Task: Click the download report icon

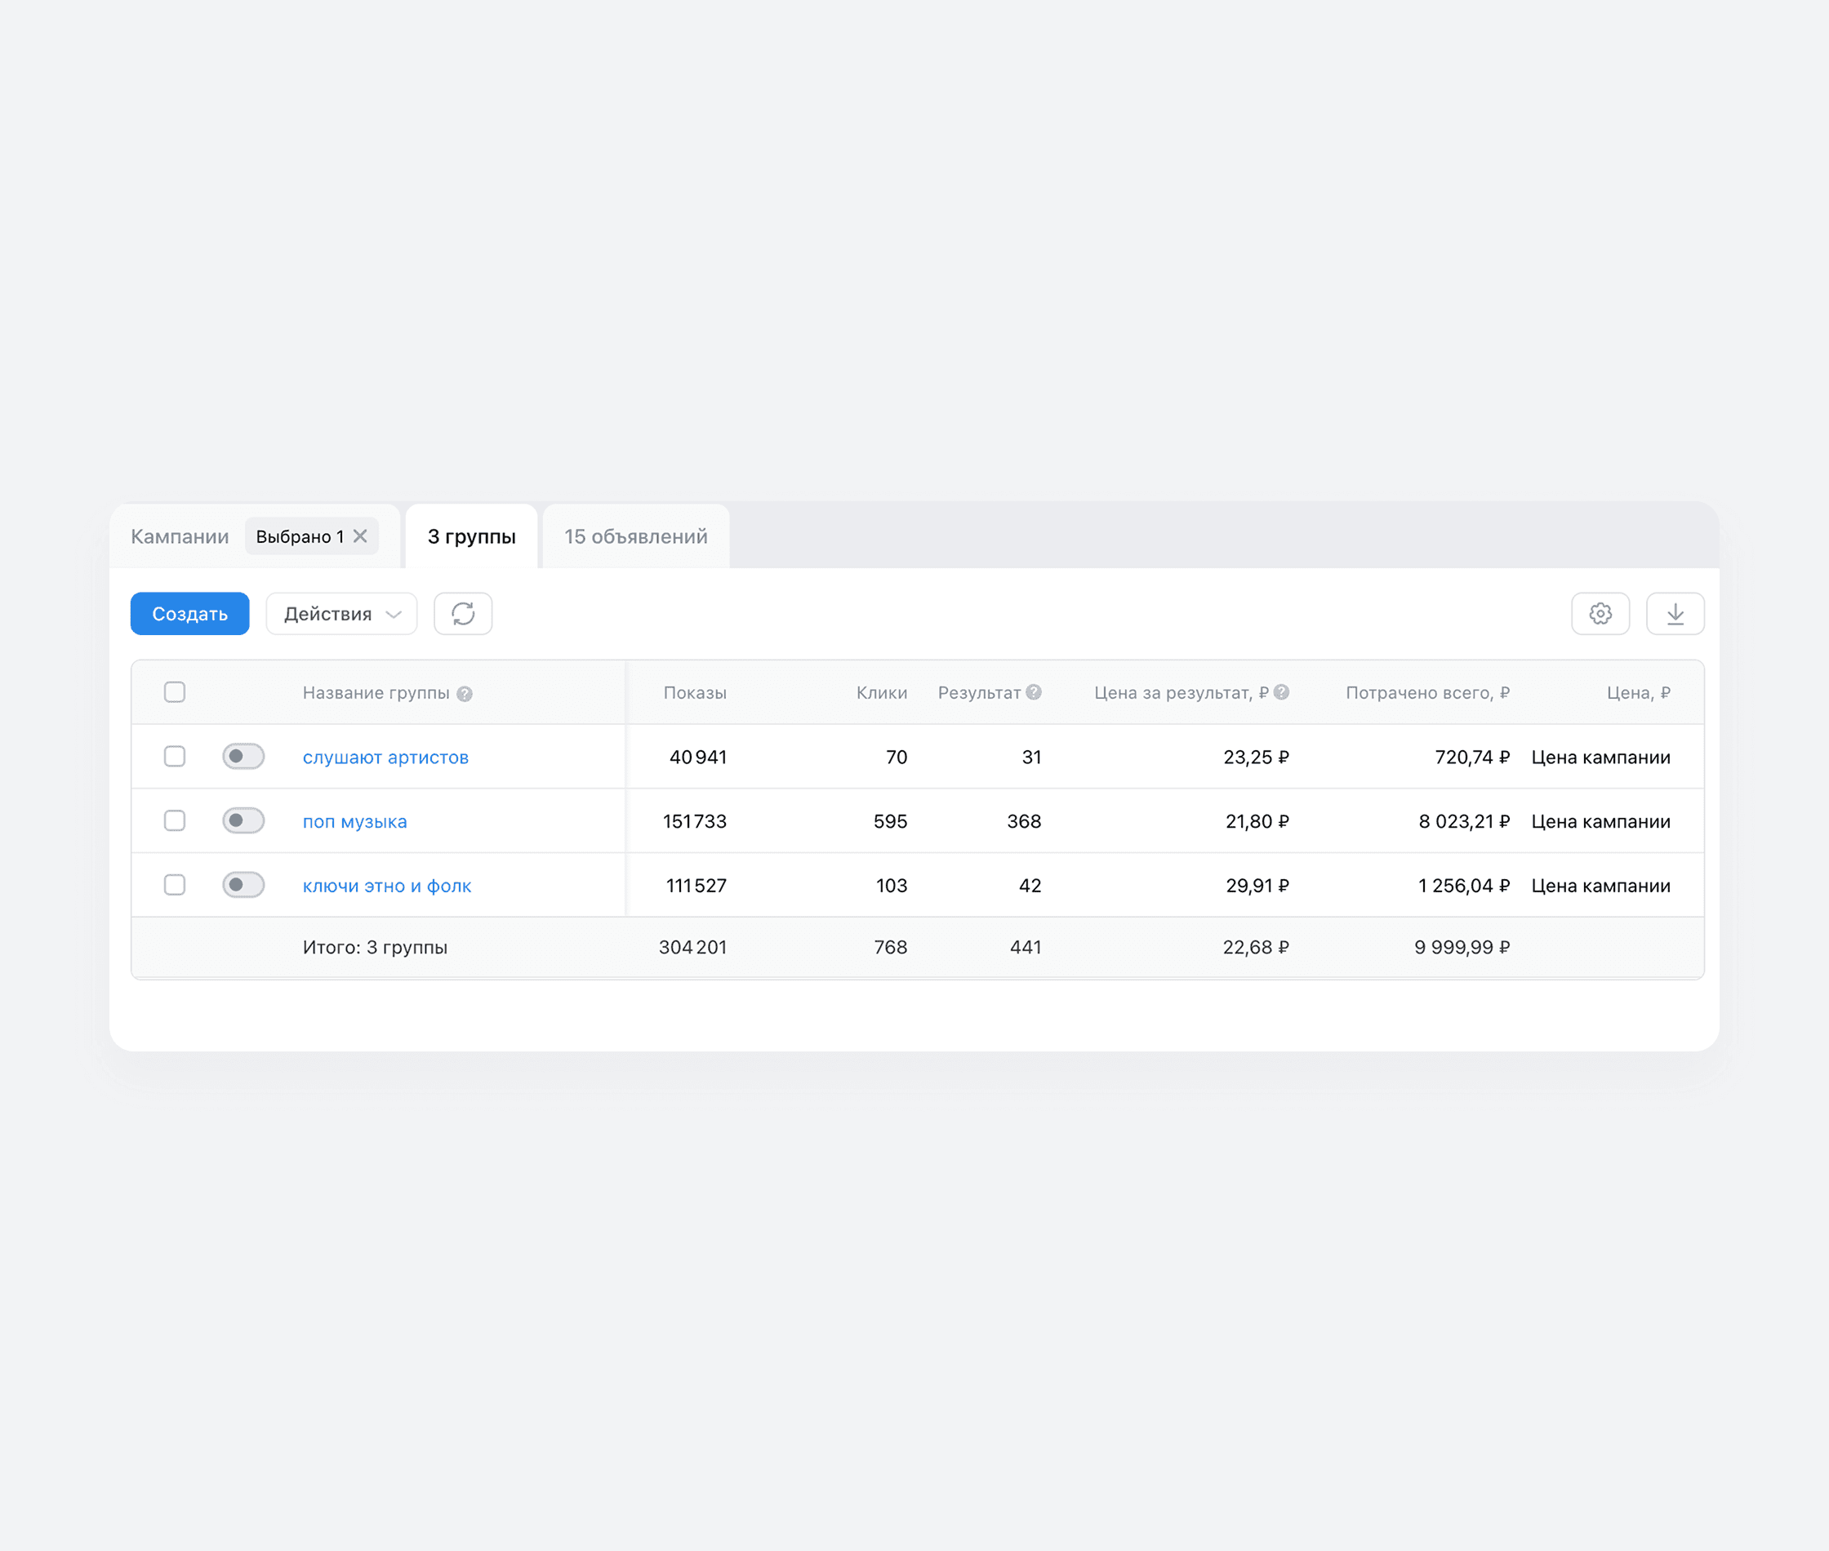Action: click(x=1674, y=614)
